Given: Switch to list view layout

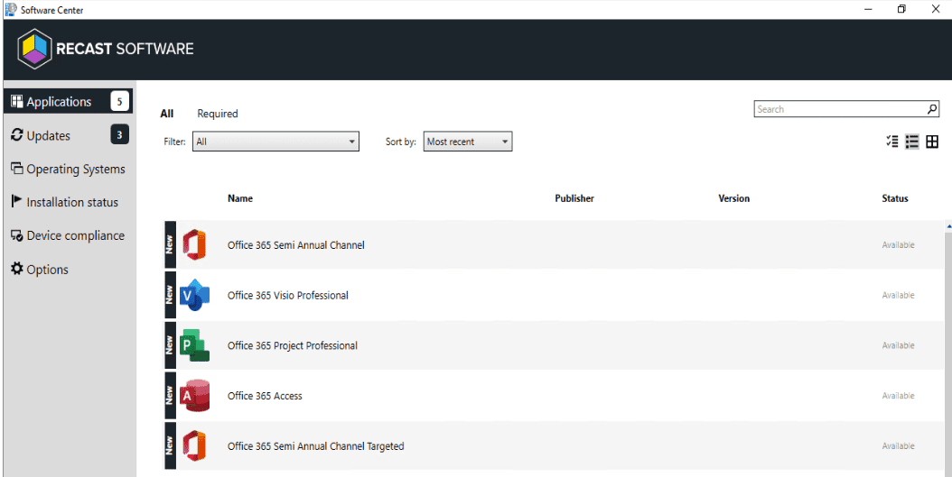Looking at the screenshot, I should point(912,142).
